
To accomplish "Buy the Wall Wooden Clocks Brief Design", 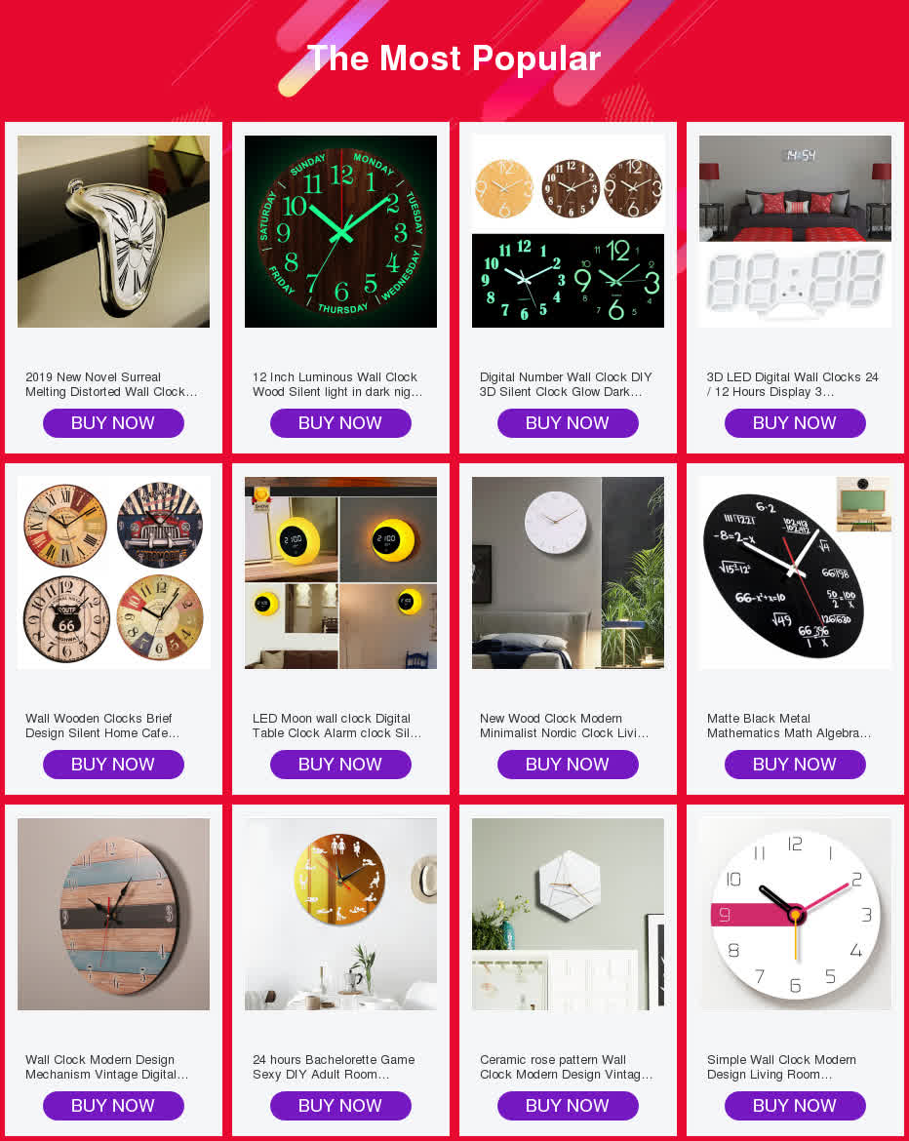I will click(113, 764).
